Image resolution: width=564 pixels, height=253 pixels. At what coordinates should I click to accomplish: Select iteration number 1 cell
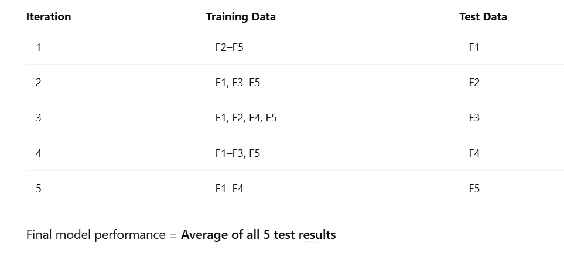[x=38, y=47]
